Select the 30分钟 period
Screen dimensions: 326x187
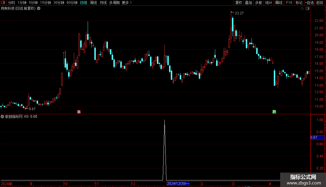click(x=59, y=3)
